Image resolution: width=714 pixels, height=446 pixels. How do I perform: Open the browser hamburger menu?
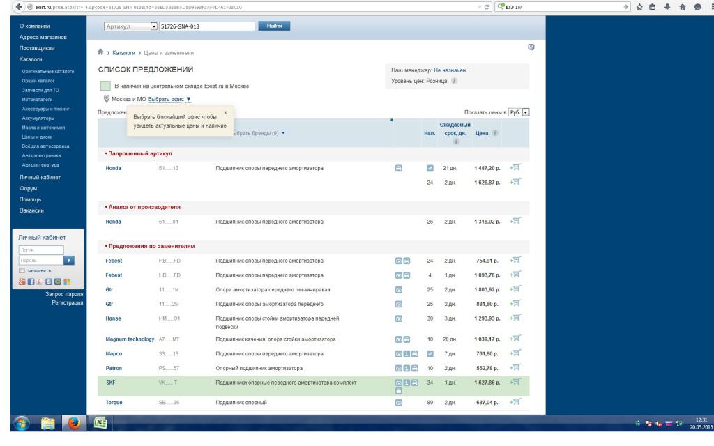(711, 7)
